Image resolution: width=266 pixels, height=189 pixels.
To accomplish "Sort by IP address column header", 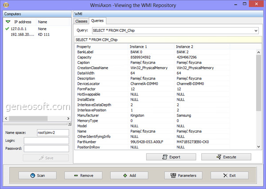I will [23, 22].
